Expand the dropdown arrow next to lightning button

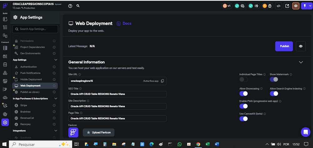[310, 6]
